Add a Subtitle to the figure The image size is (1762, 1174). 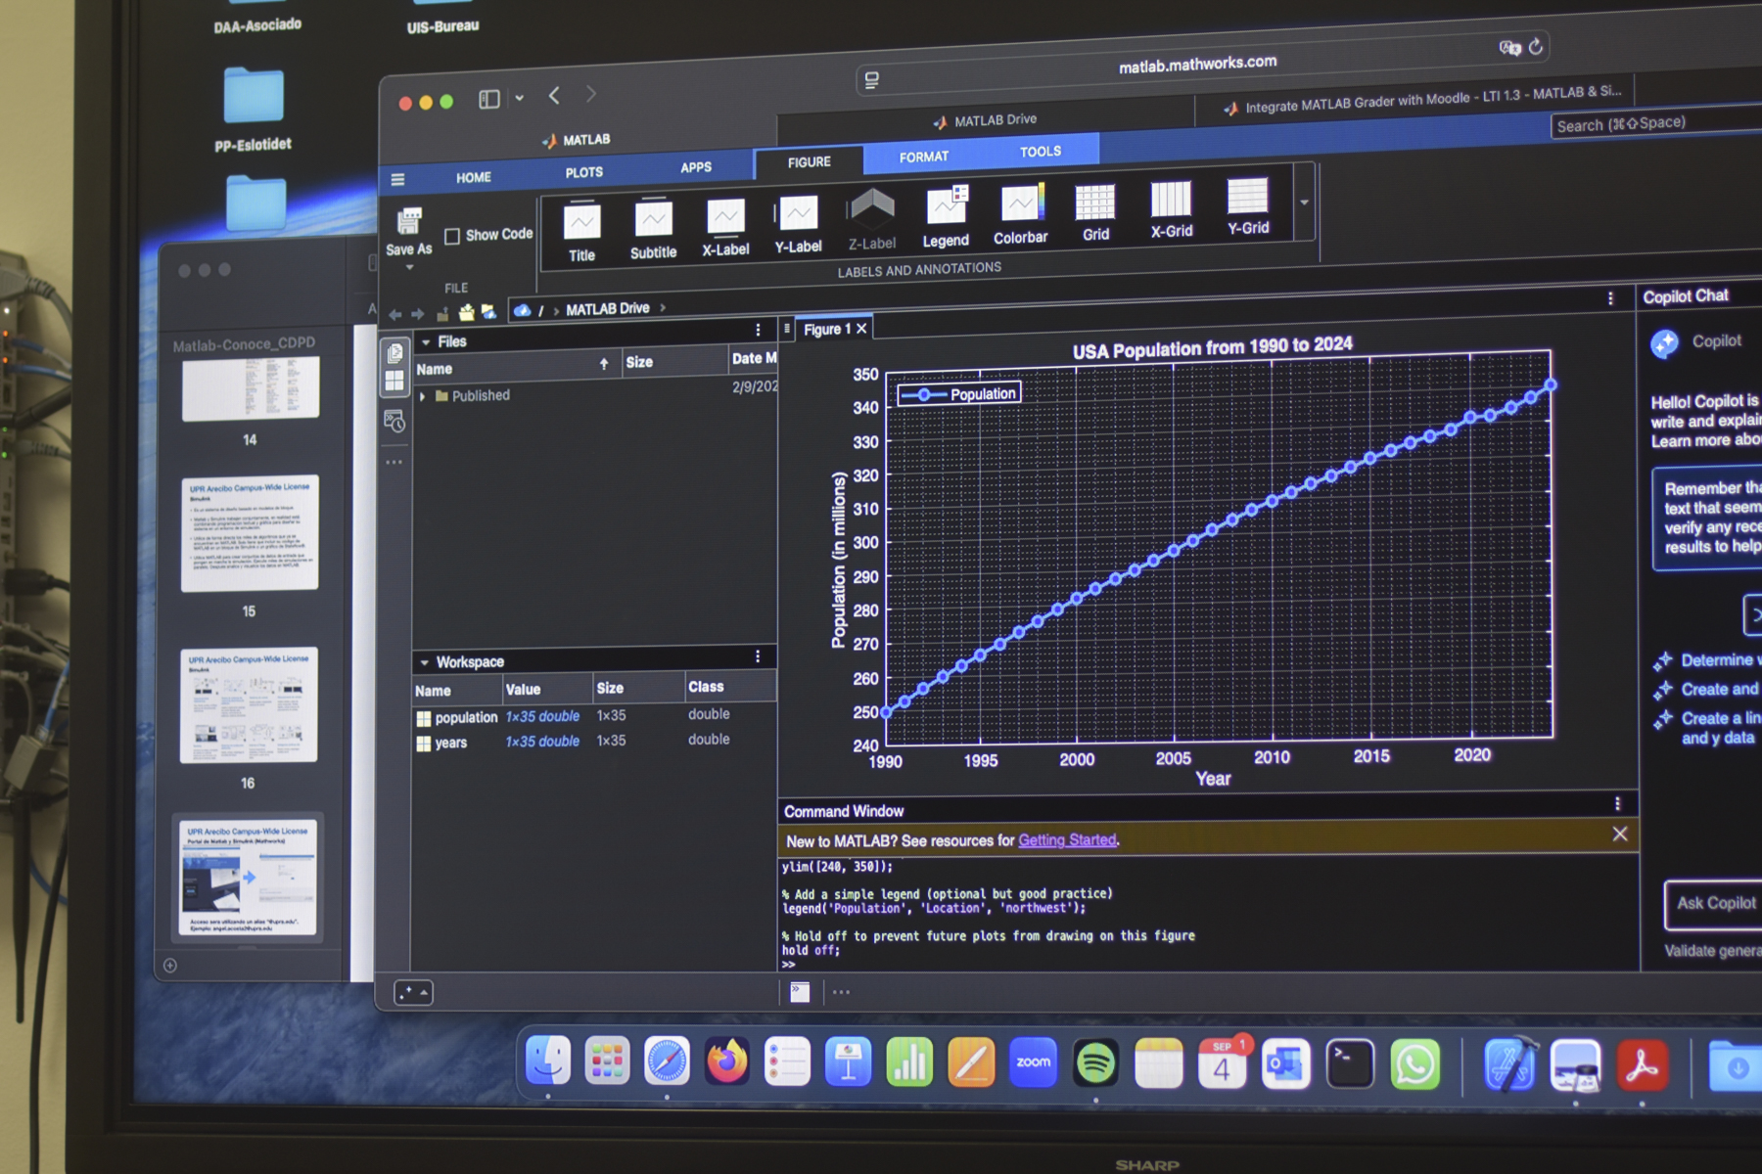(653, 219)
